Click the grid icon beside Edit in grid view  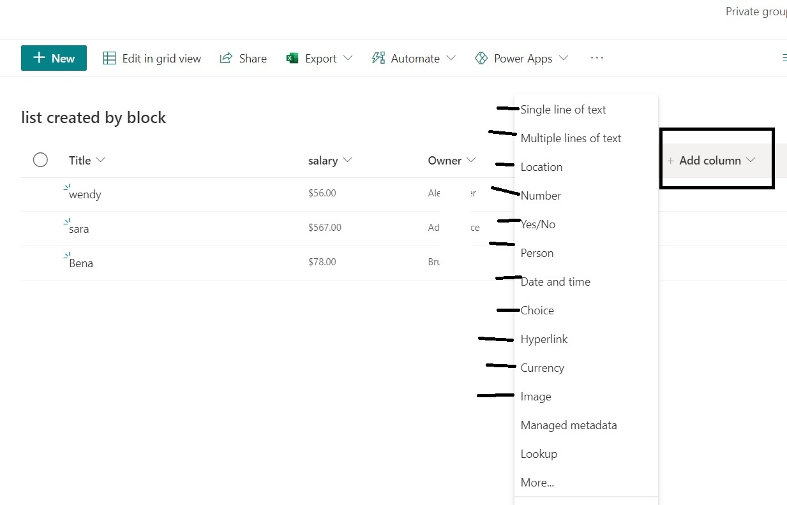110,58
